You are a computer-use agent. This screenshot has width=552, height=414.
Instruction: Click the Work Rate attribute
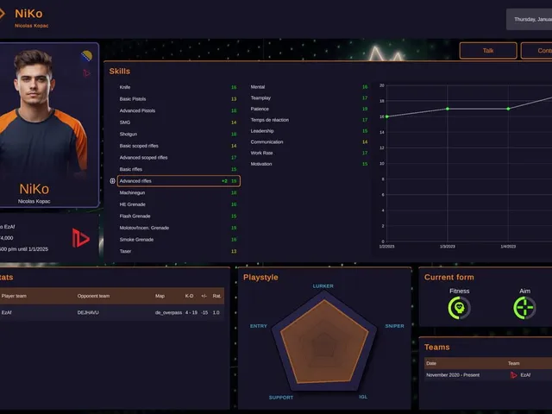[309, 153]
